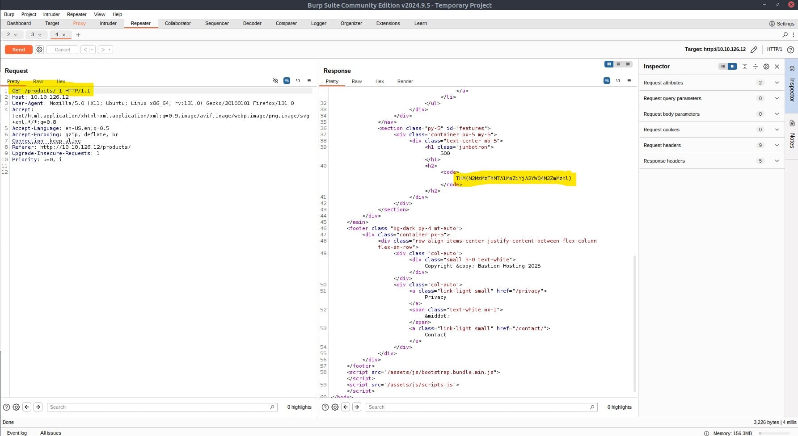
Task: Click the response search input field
Action: [481, 407]
